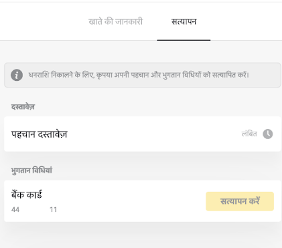Click the yellow सत्यापन करें button
This screenshot has width=282, height=248.
(240, 201)
